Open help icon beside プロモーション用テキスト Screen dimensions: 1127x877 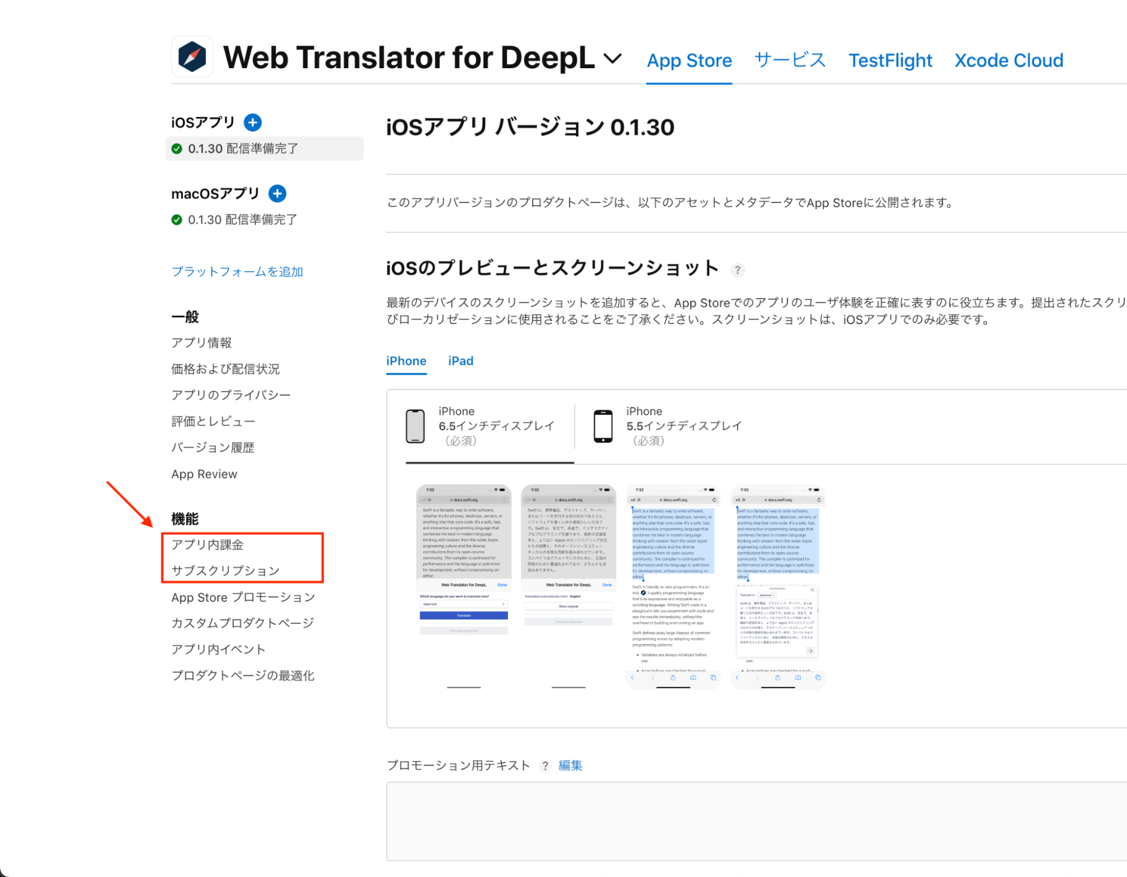click(x=545, y=765)
